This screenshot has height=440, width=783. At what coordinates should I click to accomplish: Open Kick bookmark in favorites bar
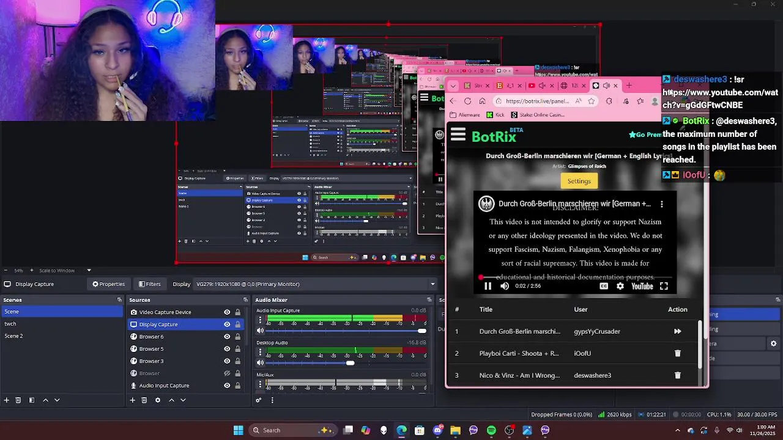pyautogui.click(x=495, y=115)
